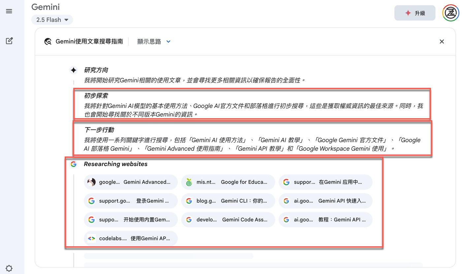This screenshot has height=274, width=462.
Task: Open the codelabs 使用Gemini AP chip
Action: (x=131, y=238)
